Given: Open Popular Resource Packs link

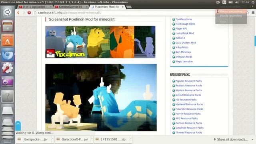Looking at the screenshot, I should click(188, 81).
